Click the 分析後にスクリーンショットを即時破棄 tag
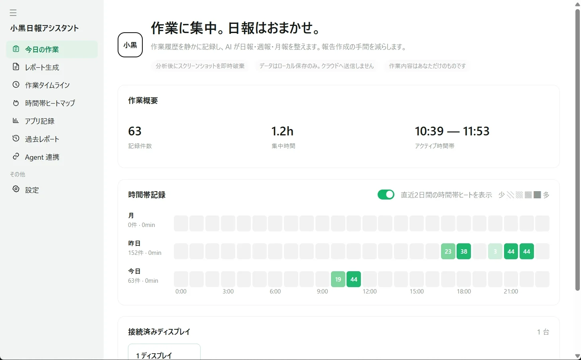 coord(200,66)
